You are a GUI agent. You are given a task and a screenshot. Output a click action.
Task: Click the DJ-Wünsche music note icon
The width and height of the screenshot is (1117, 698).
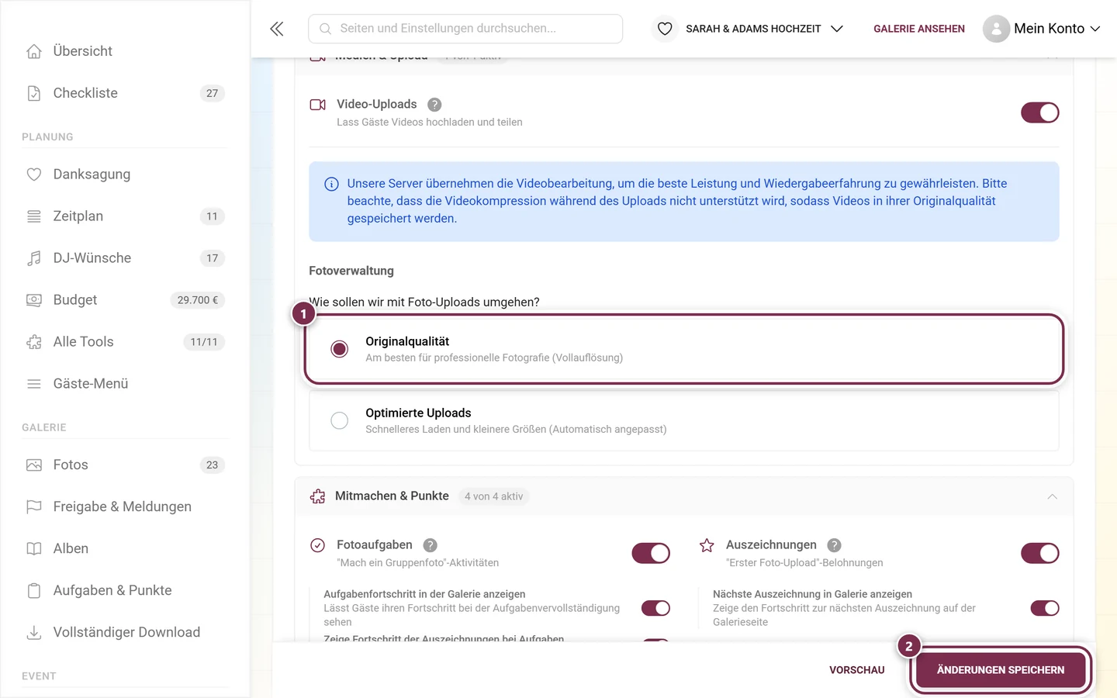[34, 258]
